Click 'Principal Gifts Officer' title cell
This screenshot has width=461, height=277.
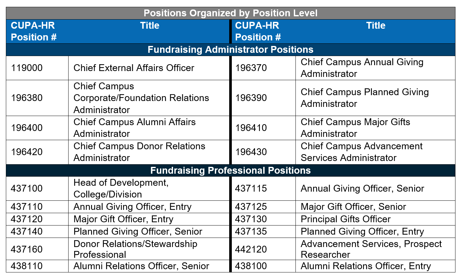click(345, 219)
